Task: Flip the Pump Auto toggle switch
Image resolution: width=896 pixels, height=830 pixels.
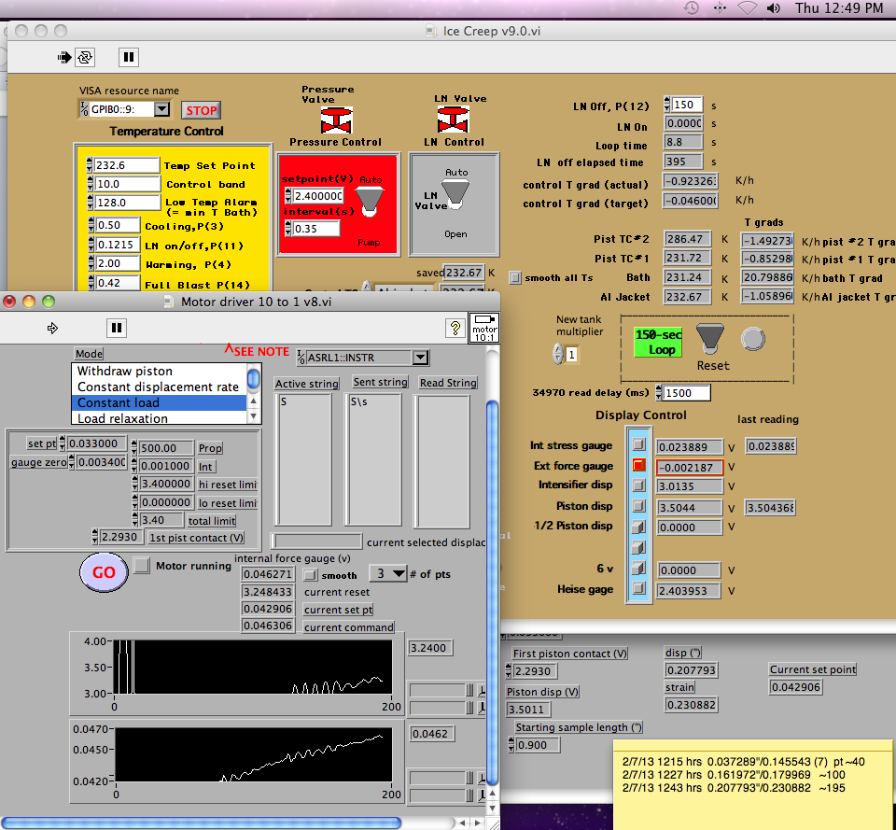Action: click(x=371, y=199)
